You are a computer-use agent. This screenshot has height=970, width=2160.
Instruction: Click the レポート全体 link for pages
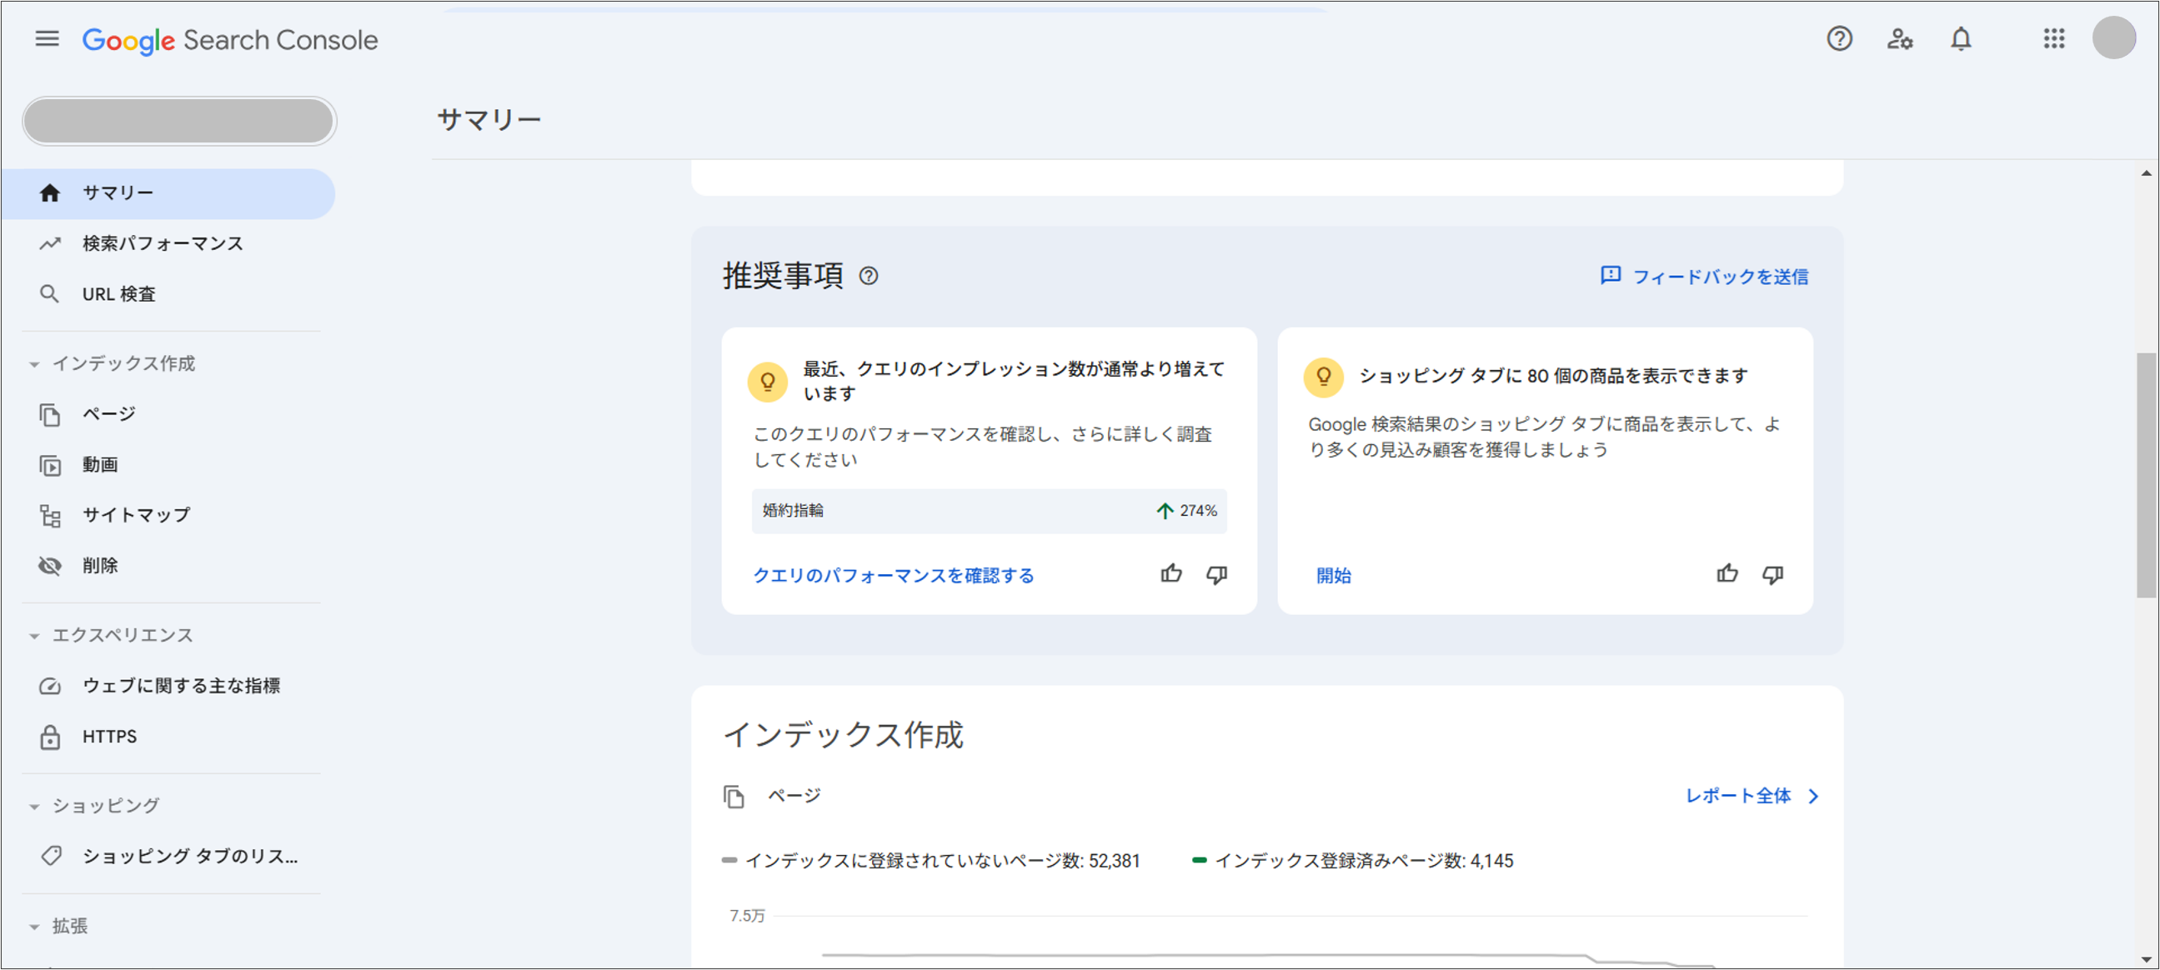point(1738,795)
